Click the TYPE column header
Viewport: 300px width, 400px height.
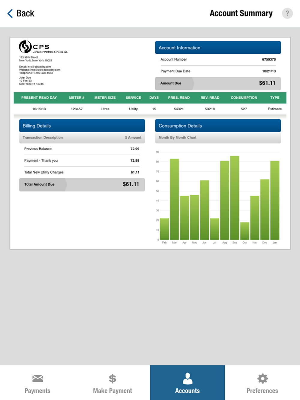[x=274, y=98]
